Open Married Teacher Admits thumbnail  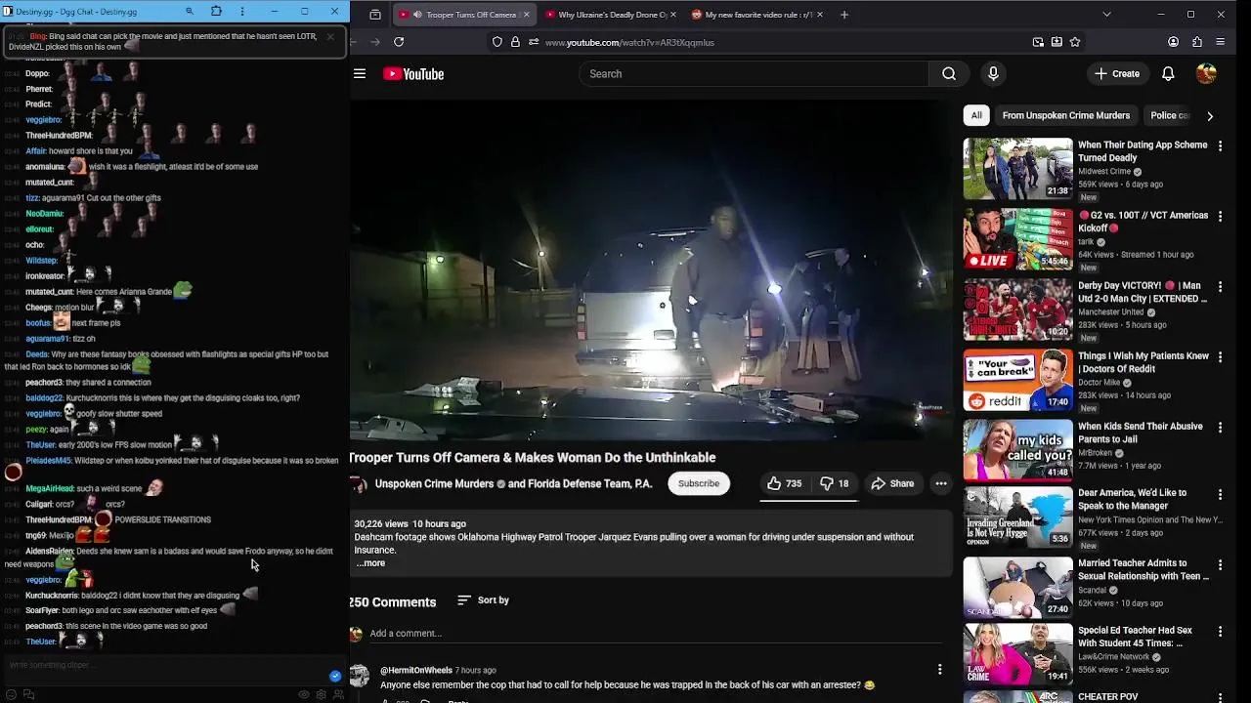pos(1018,588)
